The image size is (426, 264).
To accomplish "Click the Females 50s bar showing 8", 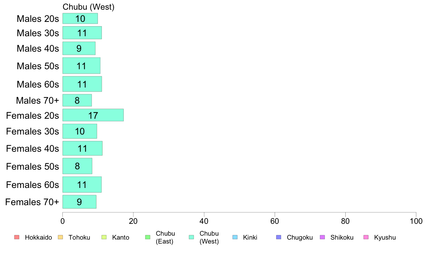I will [77, 166].
